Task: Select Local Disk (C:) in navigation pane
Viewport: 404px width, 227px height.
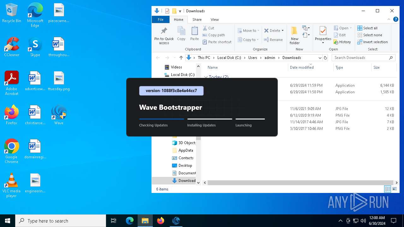Action: coord(179,75)
